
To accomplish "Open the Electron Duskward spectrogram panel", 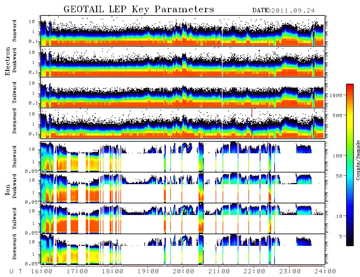I will (x=183, y=61).
